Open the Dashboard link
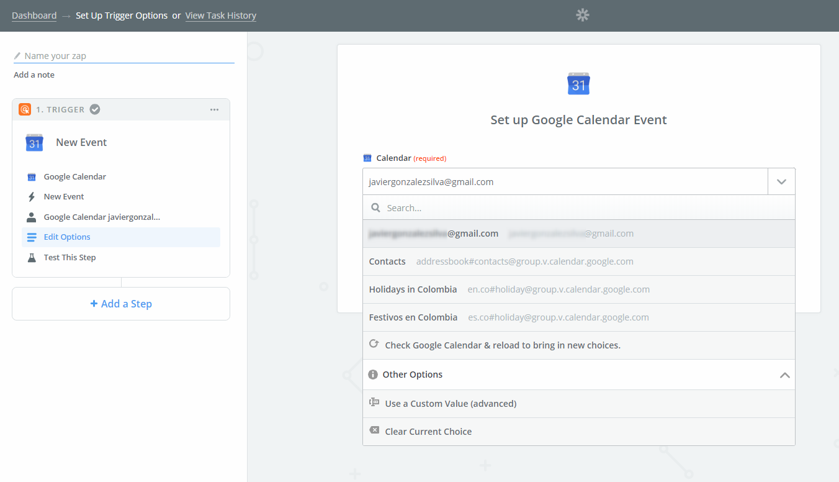839x482 pixels. coord(34,16)
